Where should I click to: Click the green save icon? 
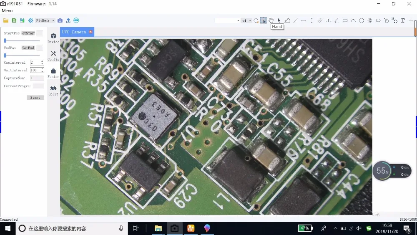pyautogui.click(x=14, y=20)
